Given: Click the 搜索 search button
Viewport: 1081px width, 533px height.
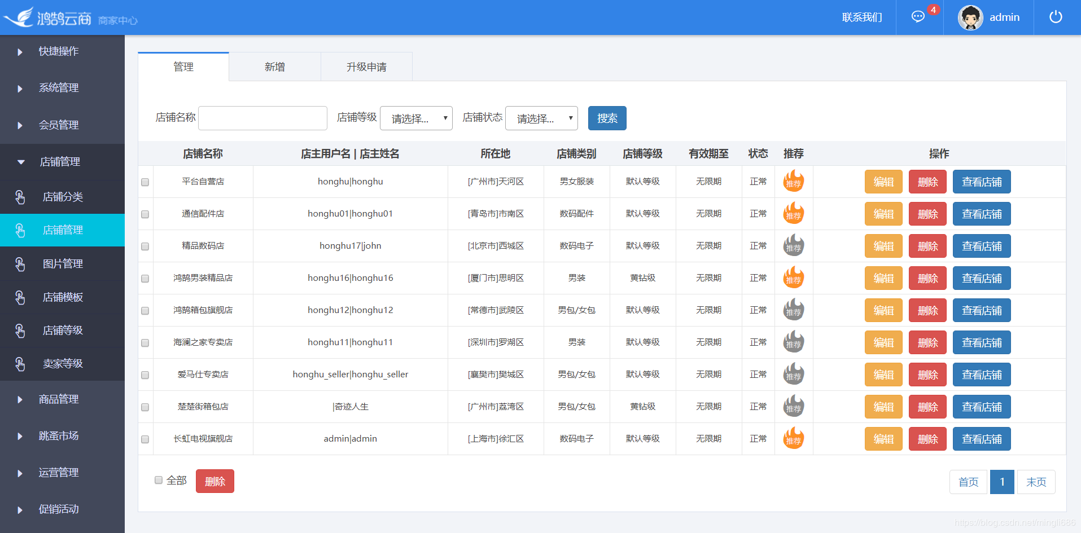Looking at the screenshot, I should coord(607,118).
